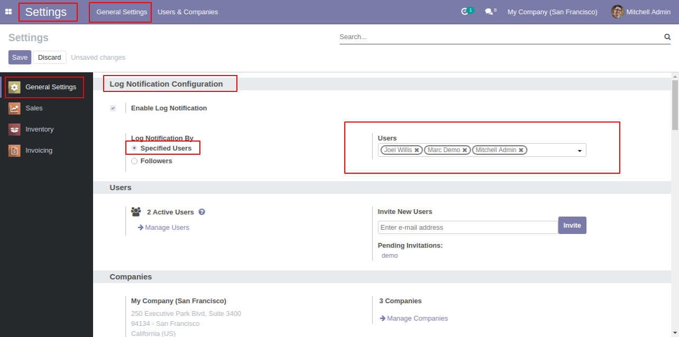Open General Settings top menu
This screenshot has width=679, height=337.
122,12
